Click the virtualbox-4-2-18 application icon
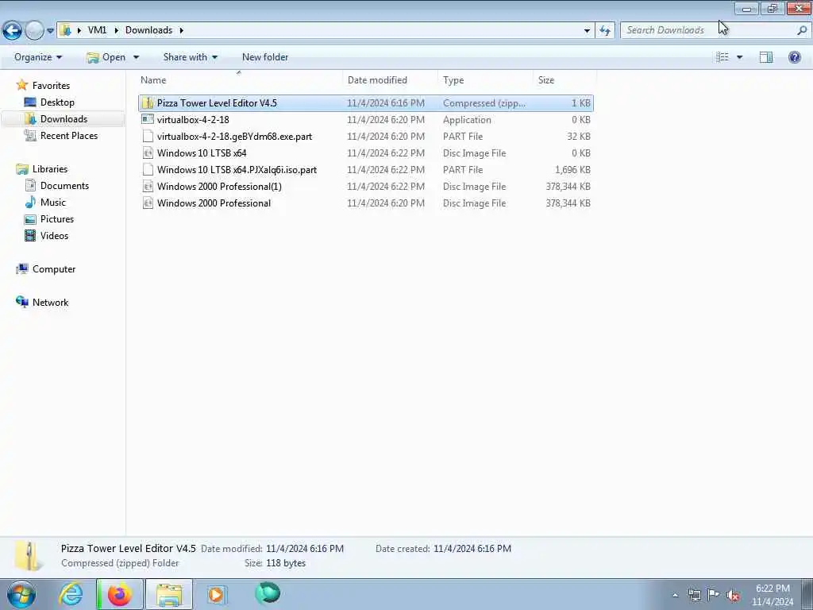Screen dimensions: 813x610 pos(148,120)
